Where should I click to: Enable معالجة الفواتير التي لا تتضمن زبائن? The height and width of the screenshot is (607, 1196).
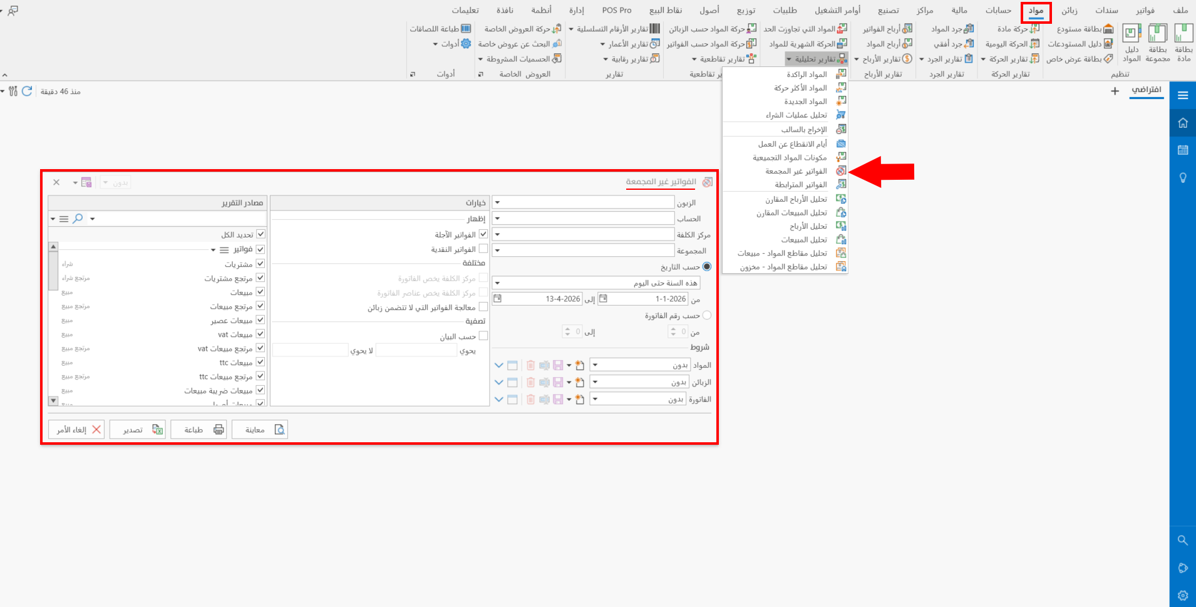coord(483,307)
